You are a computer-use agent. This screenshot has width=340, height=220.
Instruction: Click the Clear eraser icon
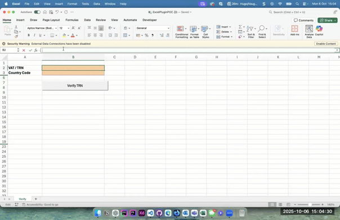coord(240,36)
